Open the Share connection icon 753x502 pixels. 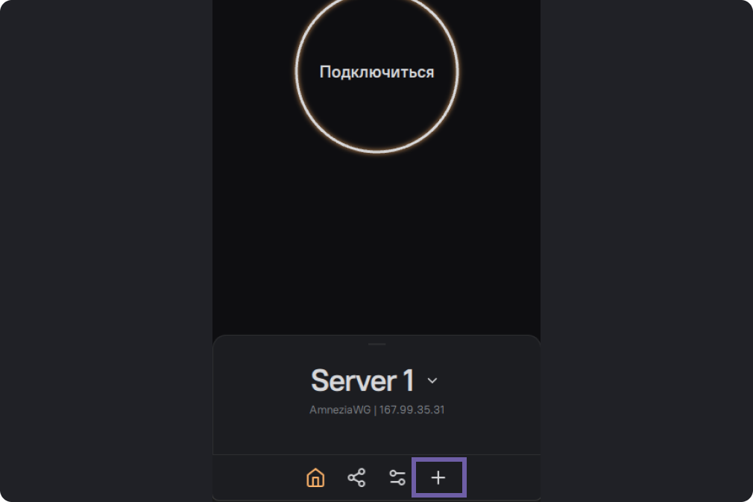356,477
